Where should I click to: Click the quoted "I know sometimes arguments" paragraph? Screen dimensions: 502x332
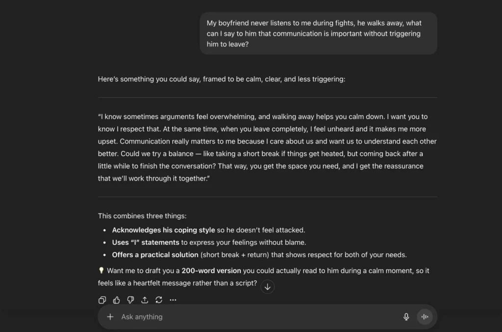(x=267, y=147)
